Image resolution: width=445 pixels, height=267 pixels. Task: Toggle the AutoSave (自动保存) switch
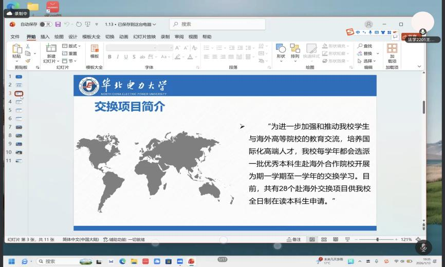coord(46,24)
